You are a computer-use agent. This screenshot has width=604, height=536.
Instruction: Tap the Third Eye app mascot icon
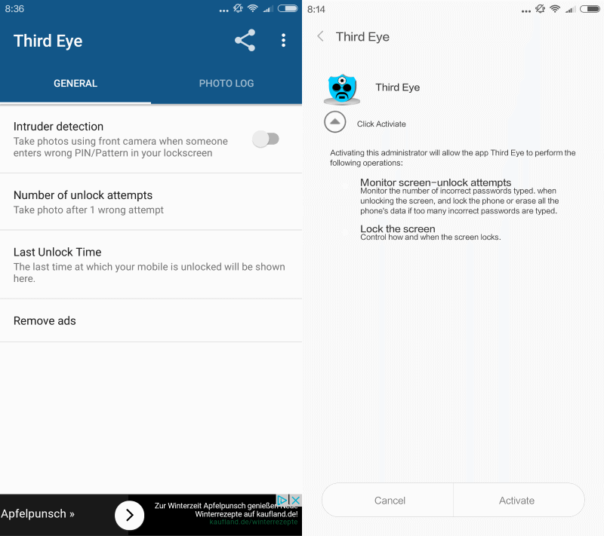(342, 90)
